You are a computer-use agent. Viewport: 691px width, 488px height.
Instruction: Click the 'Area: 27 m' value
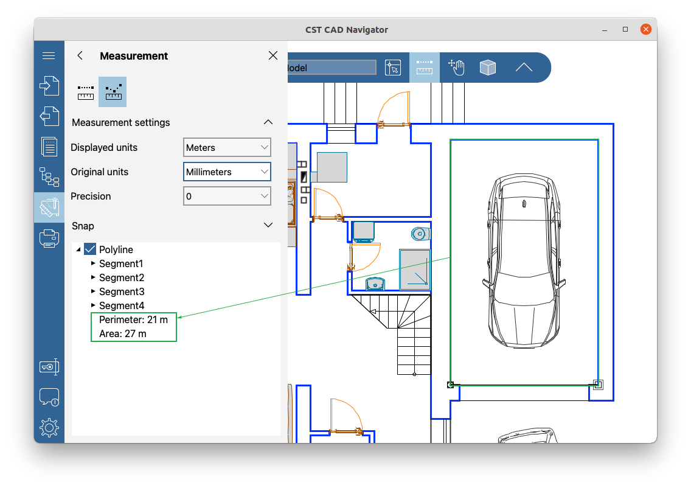pyautogui.click(x=123, y=333)
